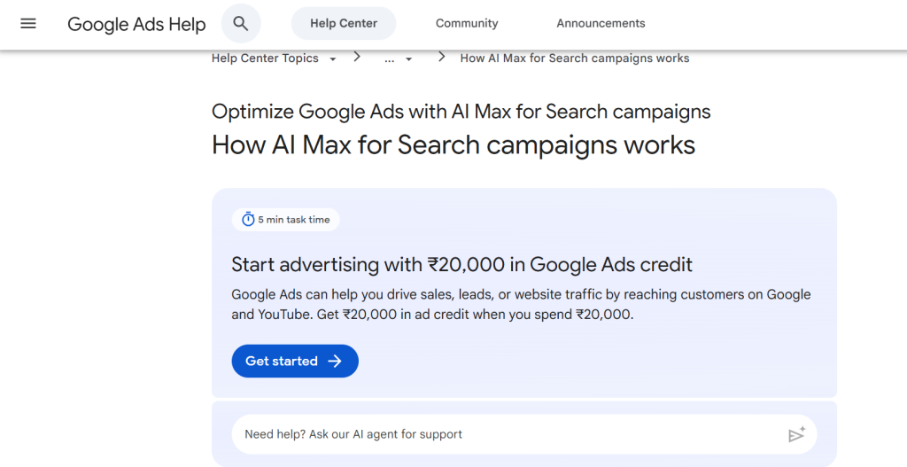Open the collapsed ellipsis breadcrumb
This screenshot has width=907, height=467.
pyautogui.click(x=390, y=58)
